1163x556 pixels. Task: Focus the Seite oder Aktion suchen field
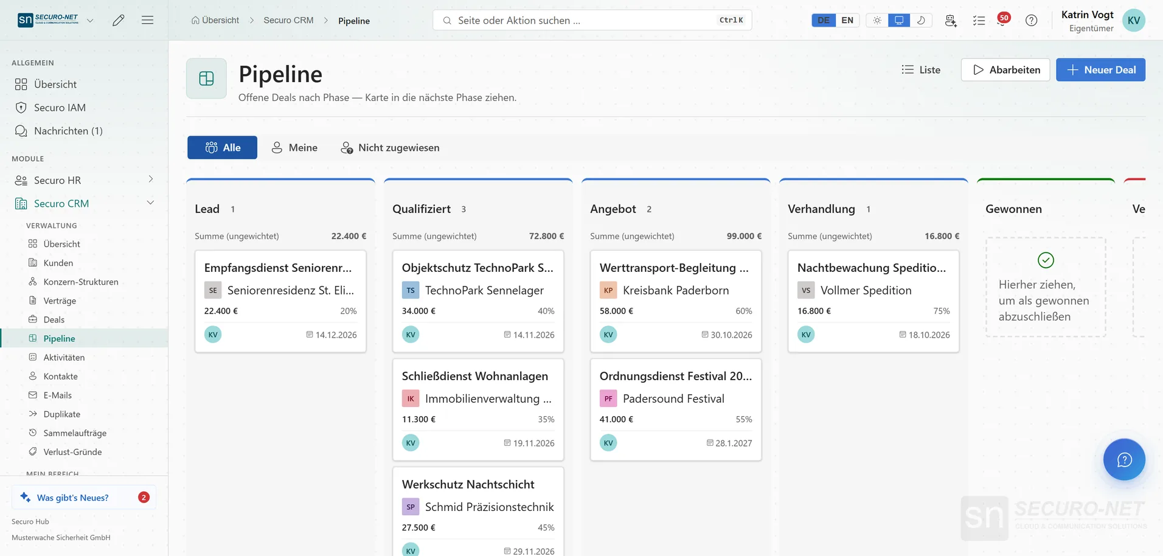(x=592, y=20)
